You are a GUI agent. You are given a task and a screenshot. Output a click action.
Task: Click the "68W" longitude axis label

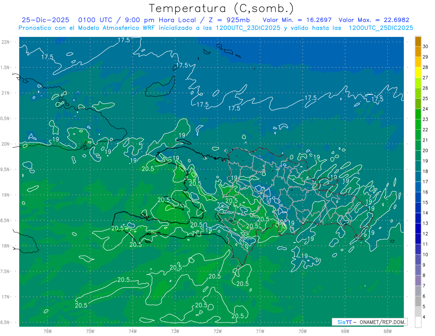pos(388,331)
